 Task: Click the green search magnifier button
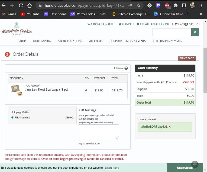click(x=195, y=32)
